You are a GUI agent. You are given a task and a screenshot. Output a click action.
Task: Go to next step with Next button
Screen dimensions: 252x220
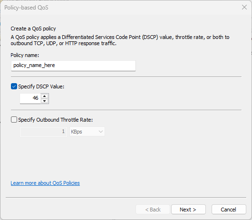click(188, 210)
